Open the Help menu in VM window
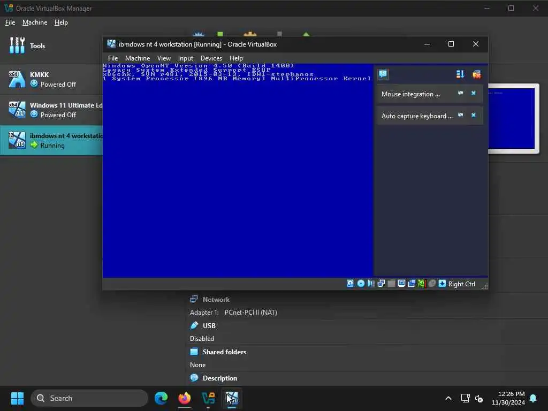The image size is (548, 411). [x=236, y=58]
